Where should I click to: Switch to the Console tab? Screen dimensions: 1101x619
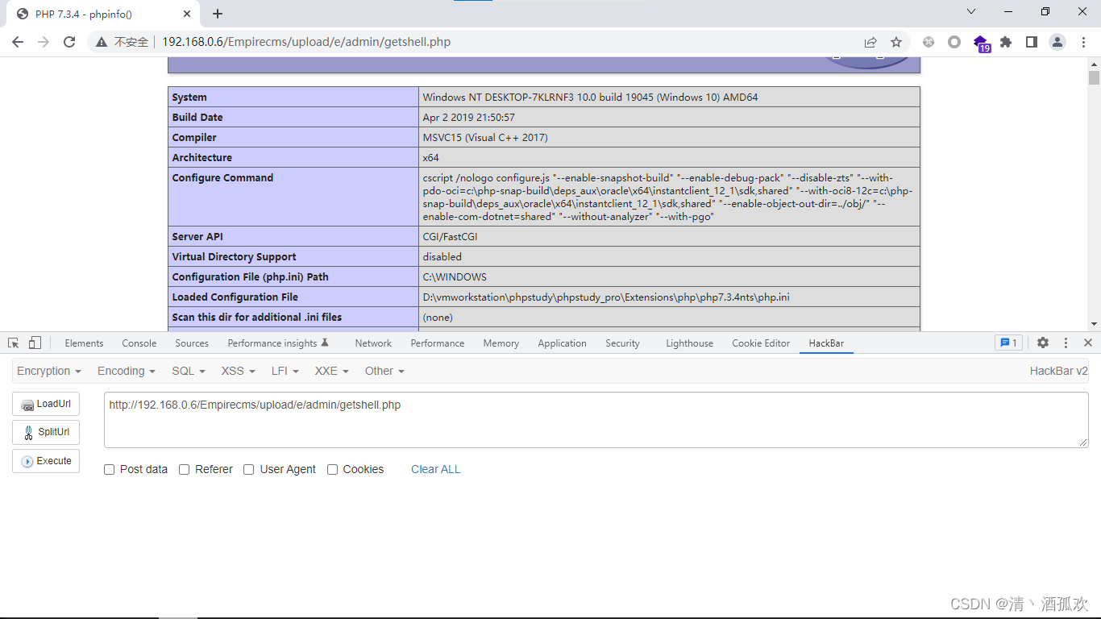tap(139, 343)
